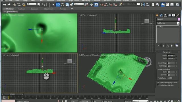Toggle the Spinner Snap icon
182x102 pixels.
115,5
